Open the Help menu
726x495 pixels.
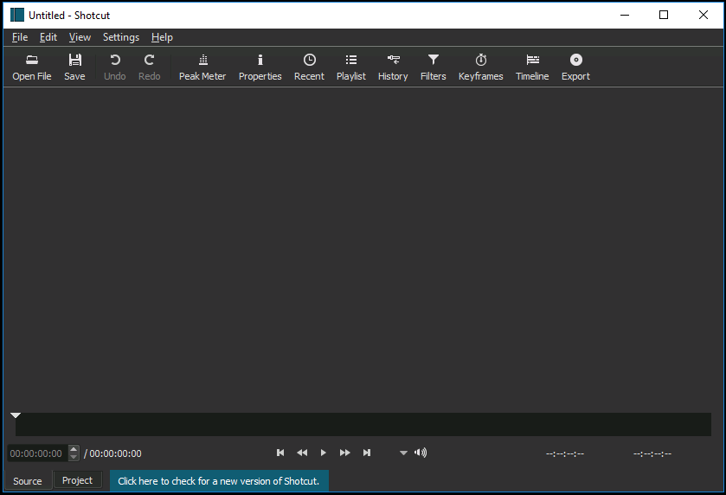pos(162,37)
